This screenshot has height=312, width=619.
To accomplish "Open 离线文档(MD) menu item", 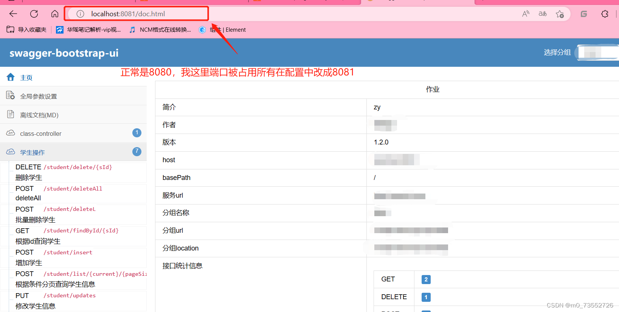I will tap(73, 115).
